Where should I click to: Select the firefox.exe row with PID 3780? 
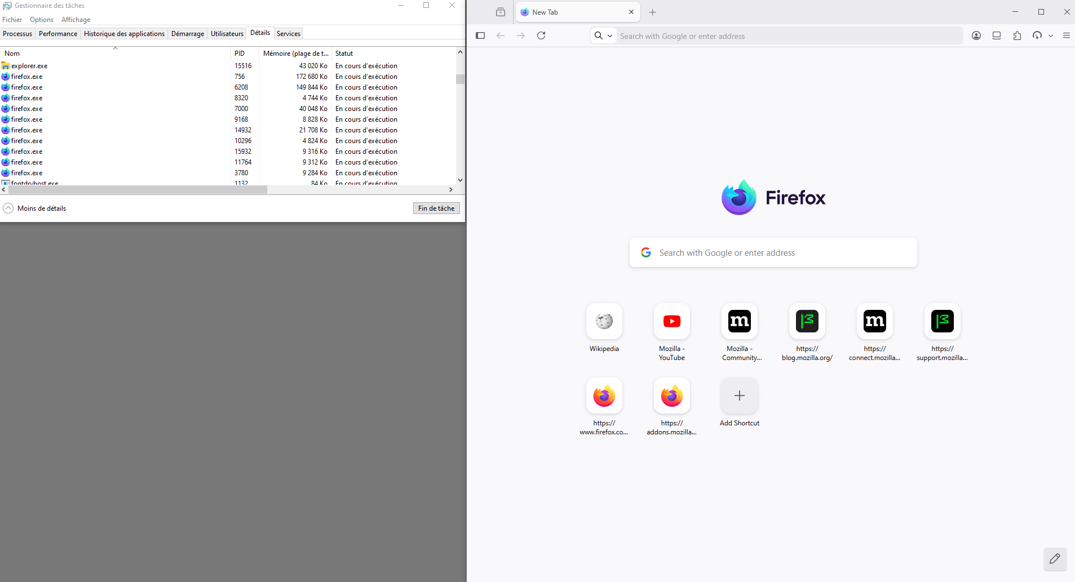tap(228, 173)
